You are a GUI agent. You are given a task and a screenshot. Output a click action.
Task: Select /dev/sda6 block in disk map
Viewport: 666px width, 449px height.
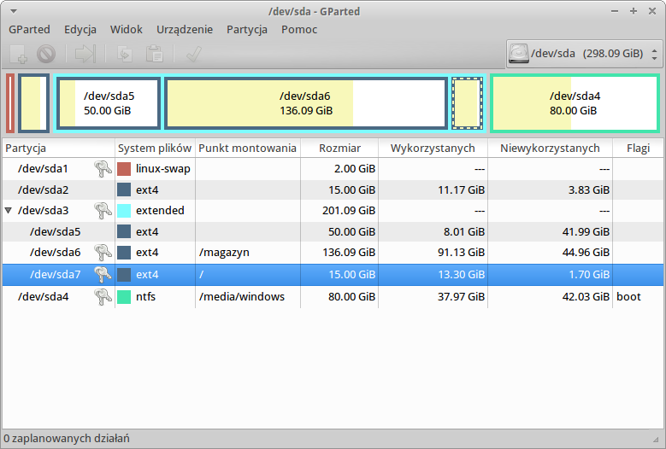306,103
